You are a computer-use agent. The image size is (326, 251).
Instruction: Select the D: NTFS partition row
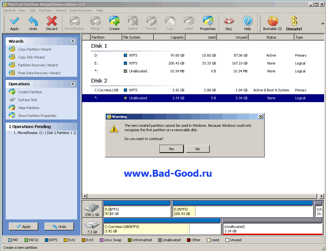(203, 55)
